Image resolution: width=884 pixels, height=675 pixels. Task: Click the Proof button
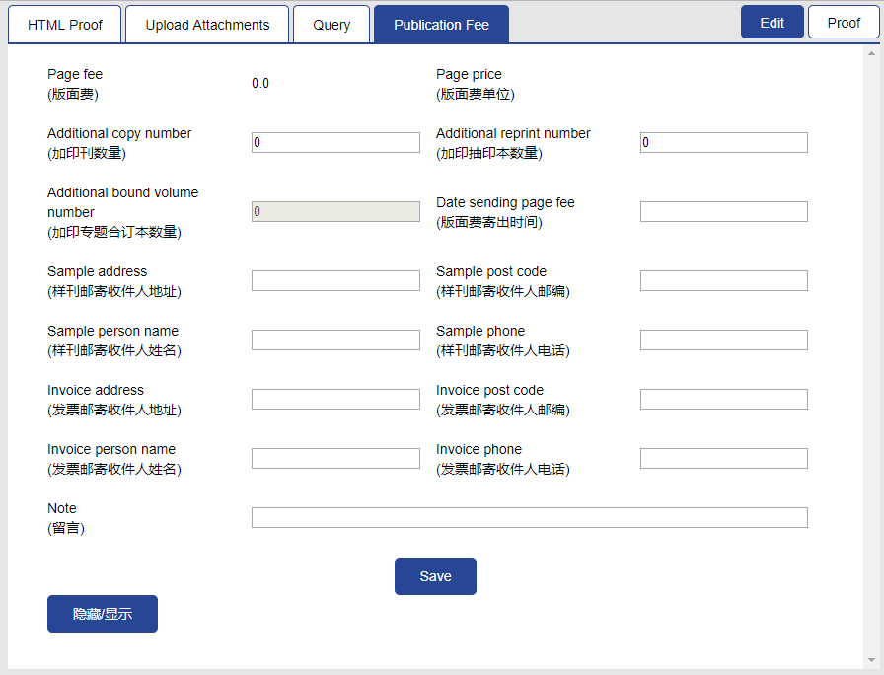[x=844, y=22]
